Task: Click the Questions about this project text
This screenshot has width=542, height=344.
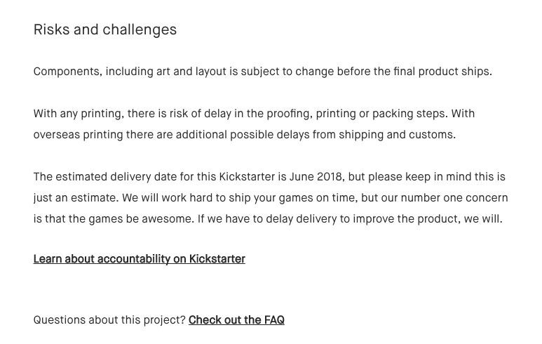Action: [x=109, y=320]
